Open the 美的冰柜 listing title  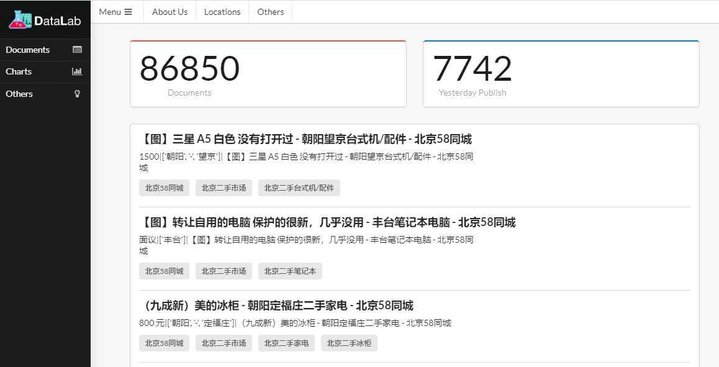pyautogui.click(x=276, y=306)
